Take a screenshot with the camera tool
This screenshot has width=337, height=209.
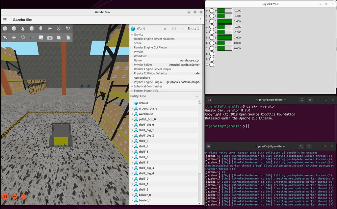pyautogui.click(x=49, y=37)
